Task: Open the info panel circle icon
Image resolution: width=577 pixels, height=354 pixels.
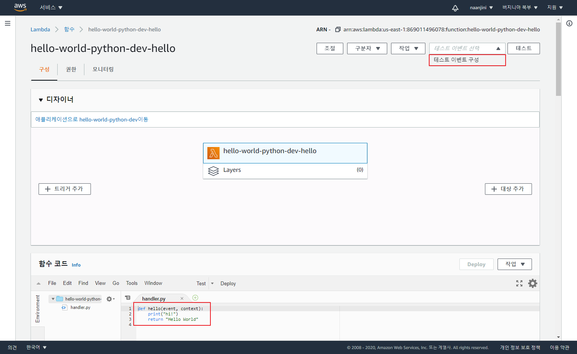Action: [569, 23]
